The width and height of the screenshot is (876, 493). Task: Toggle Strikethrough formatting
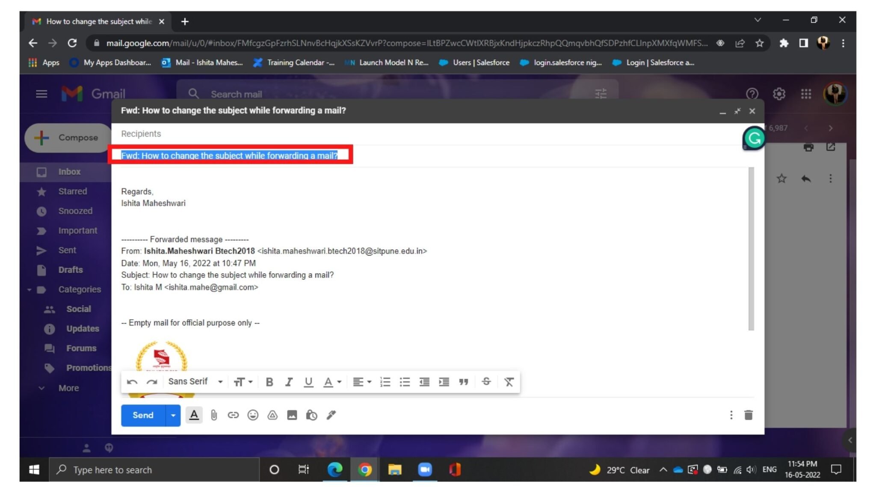click(486, 381)
